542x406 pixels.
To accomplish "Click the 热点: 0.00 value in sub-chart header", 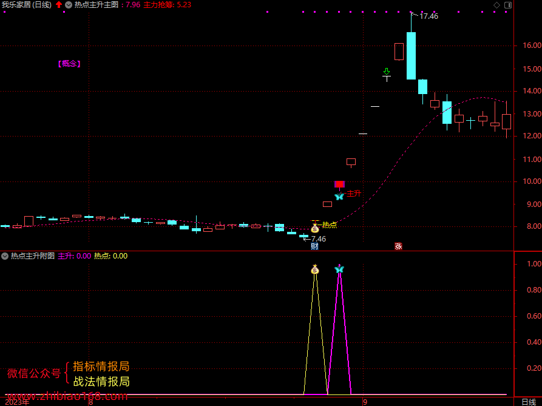I will pyautogui.click(x=110, y=256).
